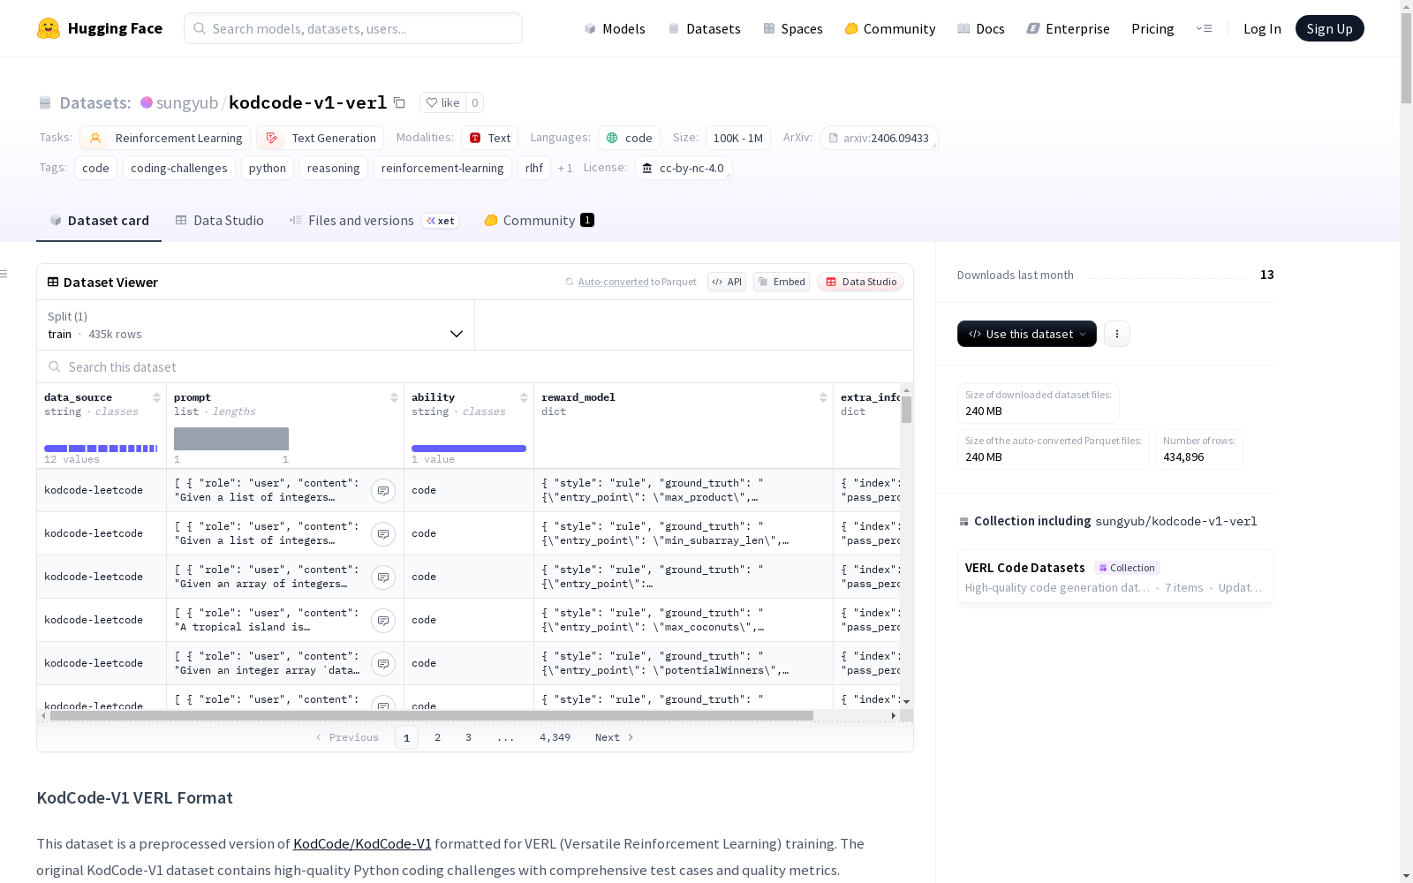Open the dataset Community tab
The image size is (1413, 883).
(x=539, y=221)
